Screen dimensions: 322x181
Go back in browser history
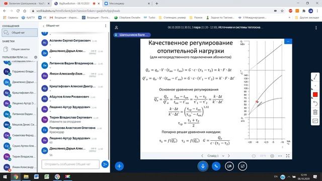[x=5, y=11]
